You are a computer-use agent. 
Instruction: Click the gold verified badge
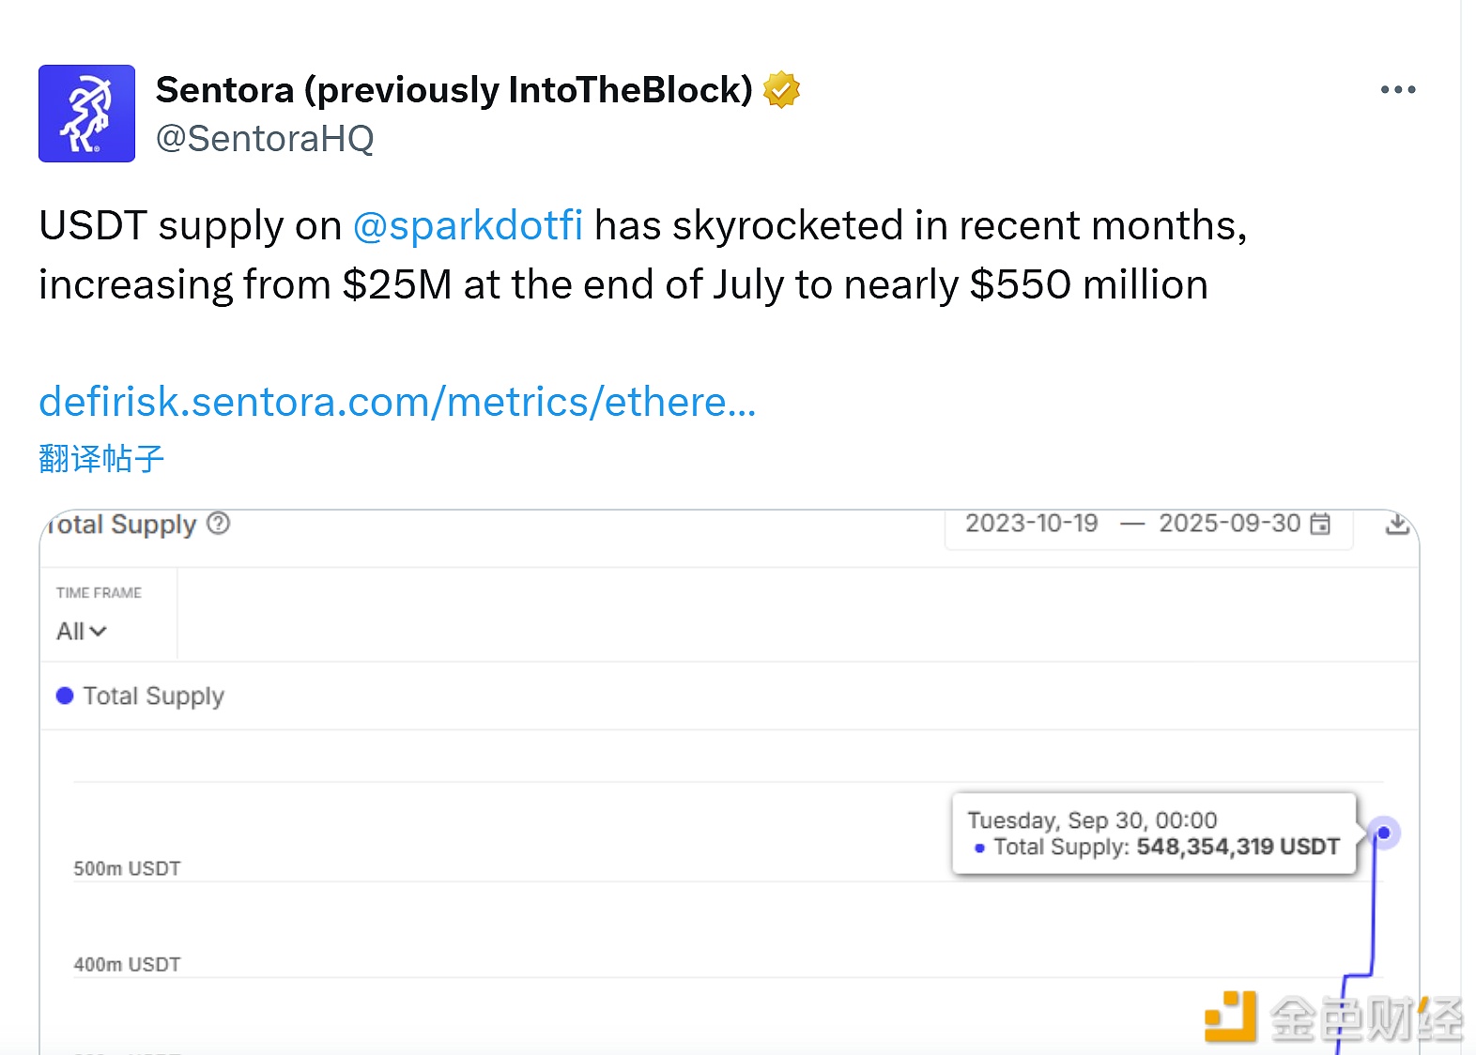click(x=781, y=90)
